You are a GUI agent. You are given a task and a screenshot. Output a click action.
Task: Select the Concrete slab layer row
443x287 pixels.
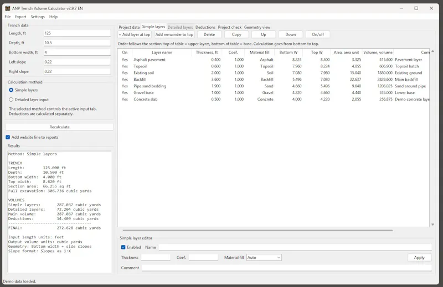click(x=274, y=99)
